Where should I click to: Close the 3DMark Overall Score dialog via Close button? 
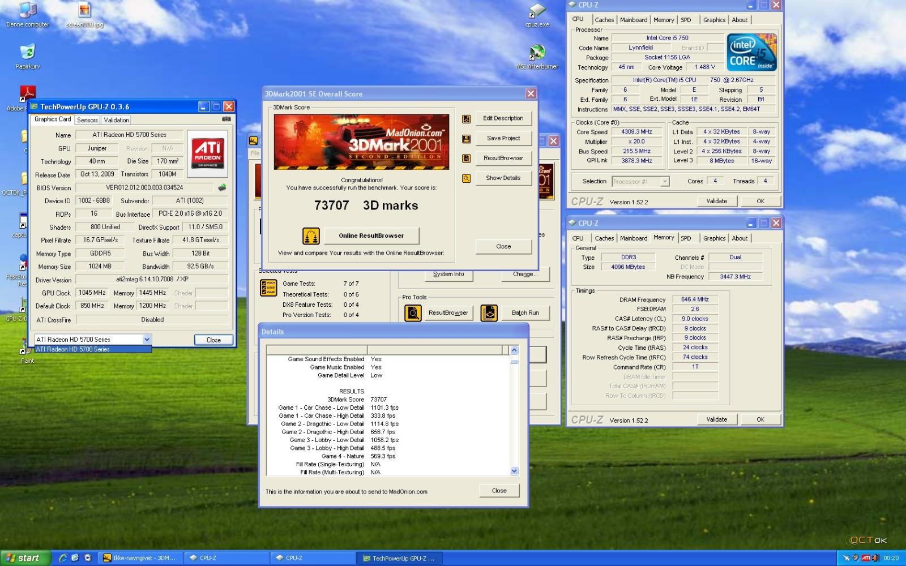[x=503, y=246]
